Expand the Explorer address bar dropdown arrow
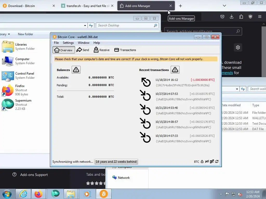Screen dimensions: 266x199 point(85,26)
